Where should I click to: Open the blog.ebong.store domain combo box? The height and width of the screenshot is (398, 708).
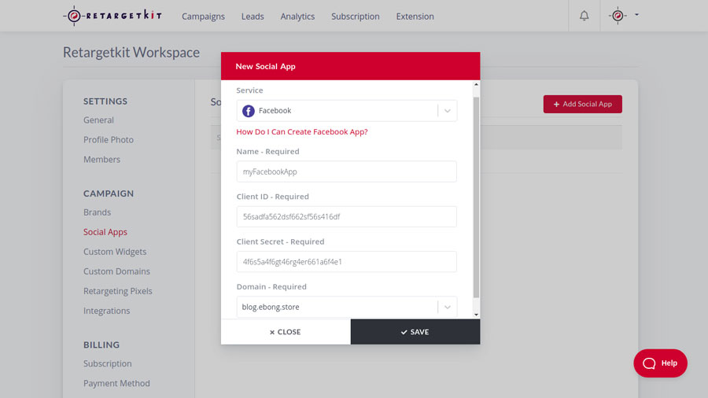click(x=346, y=307)
